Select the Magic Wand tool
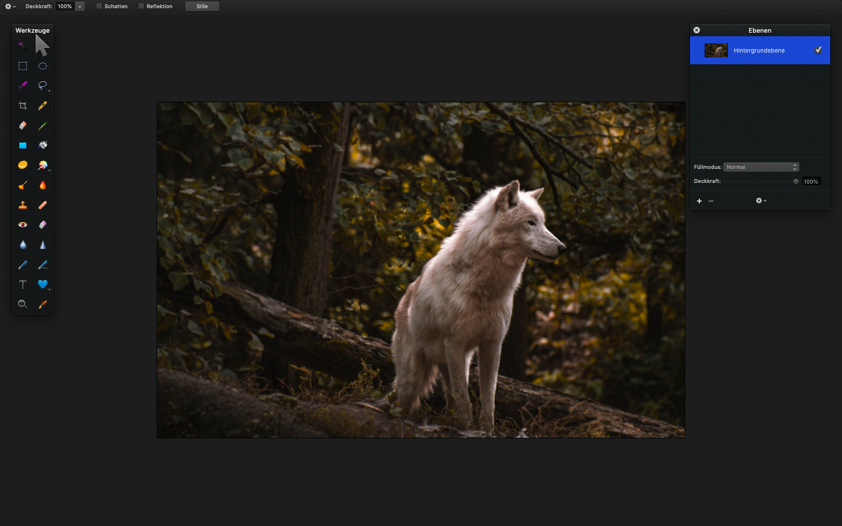This screenshot has height=526, width=842. [22, 45]
